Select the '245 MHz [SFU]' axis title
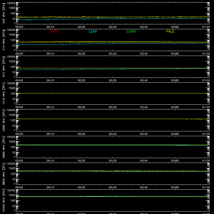This screenshot has width=214, height=214. click(4, 13)
